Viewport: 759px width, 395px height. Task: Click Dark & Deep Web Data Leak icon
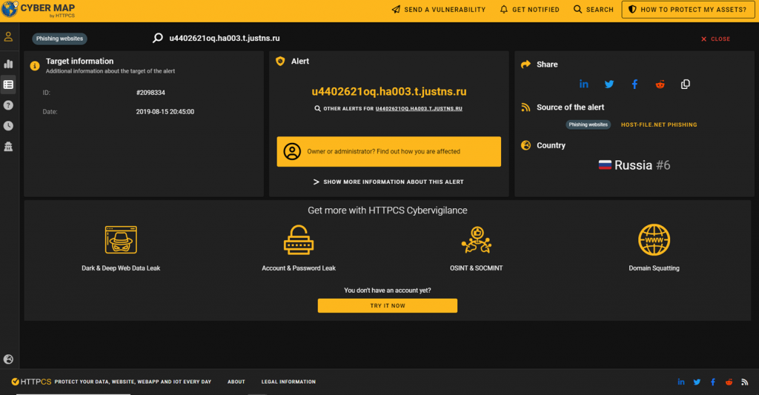pyautogui.click(x=121, y=239)
